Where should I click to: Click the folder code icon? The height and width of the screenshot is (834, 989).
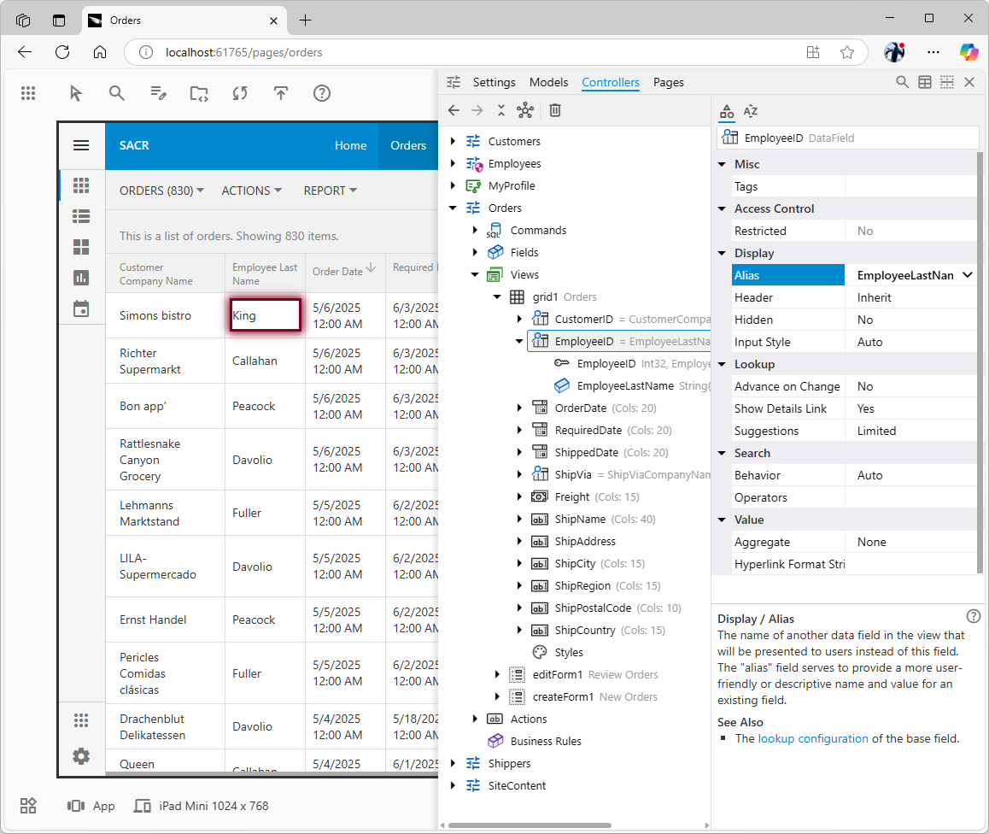(199, 93)
